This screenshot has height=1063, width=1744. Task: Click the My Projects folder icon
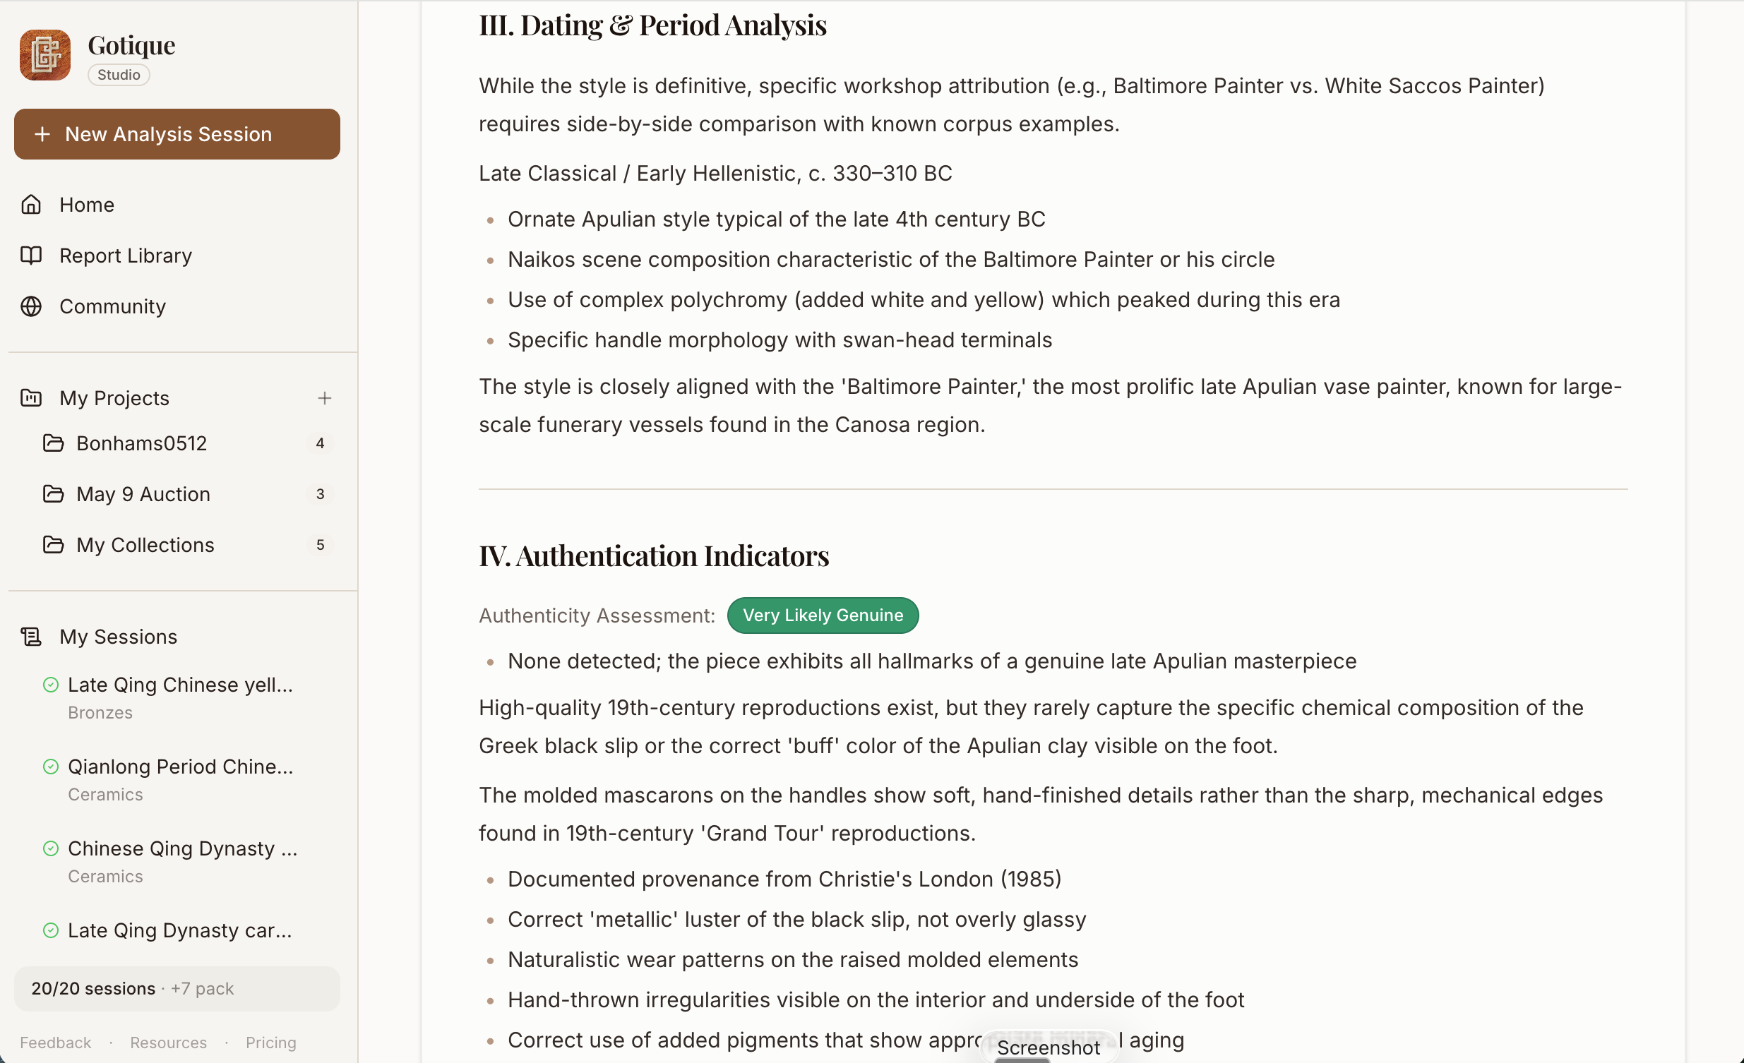point(31,397)
